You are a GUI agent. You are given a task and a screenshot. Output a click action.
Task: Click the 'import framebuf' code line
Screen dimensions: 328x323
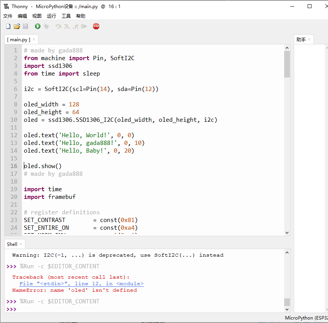pos(50,197)
